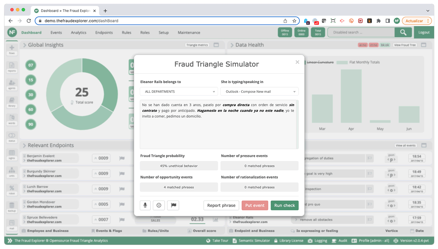Open the ALL DEPARTMENTS dropdown
The width and height of the screenshot is (438, 249).
coord(179,91)
